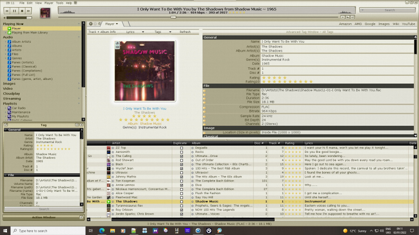This screenshot has height=235, width=419.
Task: Select Albums in Audio tree
Action: click(17, 46)
